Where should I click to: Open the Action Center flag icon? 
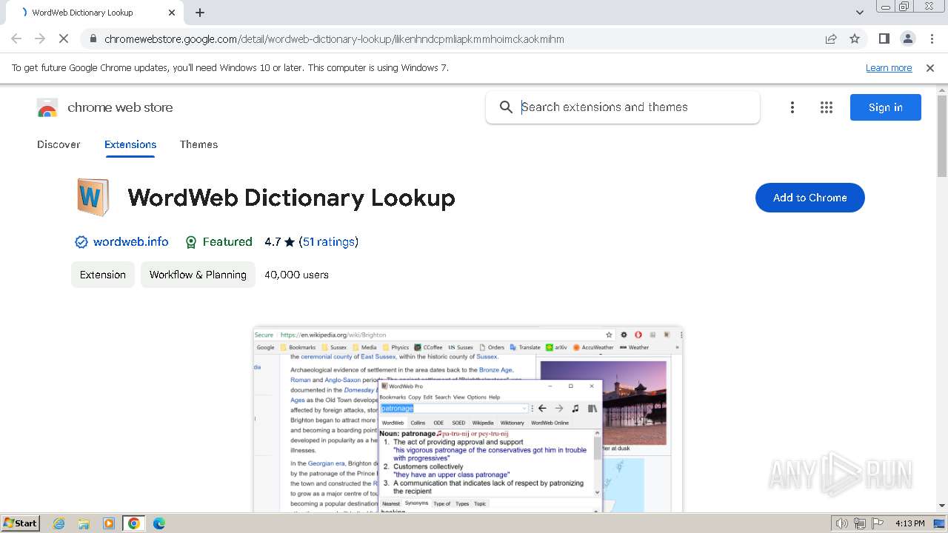click(x=877, y=523)
